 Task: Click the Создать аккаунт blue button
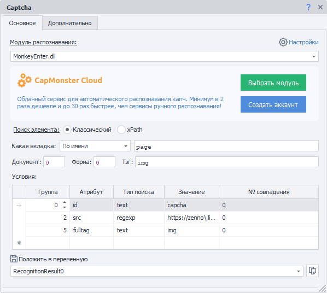click(x=273, y=104)
